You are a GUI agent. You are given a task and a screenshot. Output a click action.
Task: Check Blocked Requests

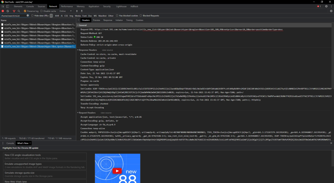pos(141,16)
